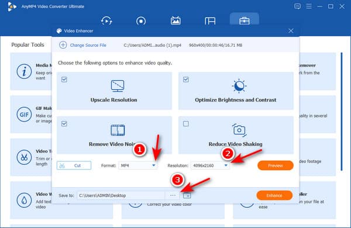This screenshot has width=351, height=228.
Task: Click the feedback chat icon in title bar
Action: [297, 6]
